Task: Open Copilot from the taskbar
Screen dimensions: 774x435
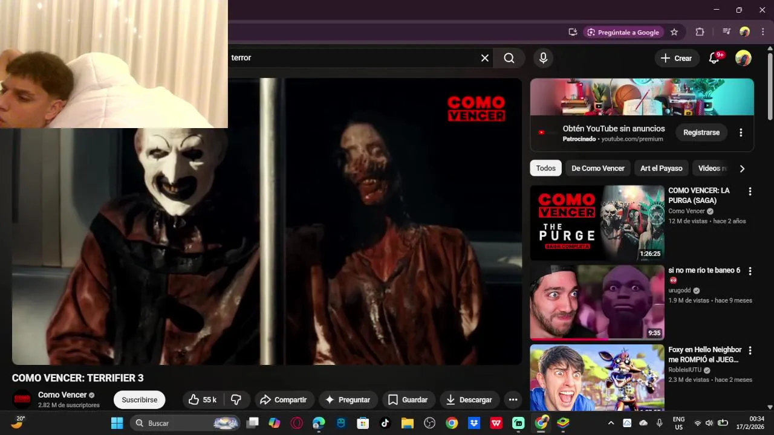Action: [x=275, y=423]
